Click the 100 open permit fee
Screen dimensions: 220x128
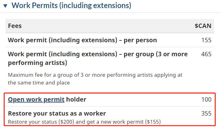(x=206, y=99)
